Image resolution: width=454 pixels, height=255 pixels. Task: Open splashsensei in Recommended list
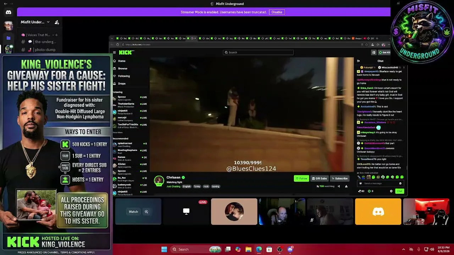tap(130, 144)
